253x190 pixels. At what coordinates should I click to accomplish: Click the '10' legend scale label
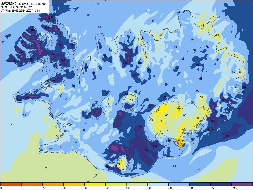(x=23, y=188)
